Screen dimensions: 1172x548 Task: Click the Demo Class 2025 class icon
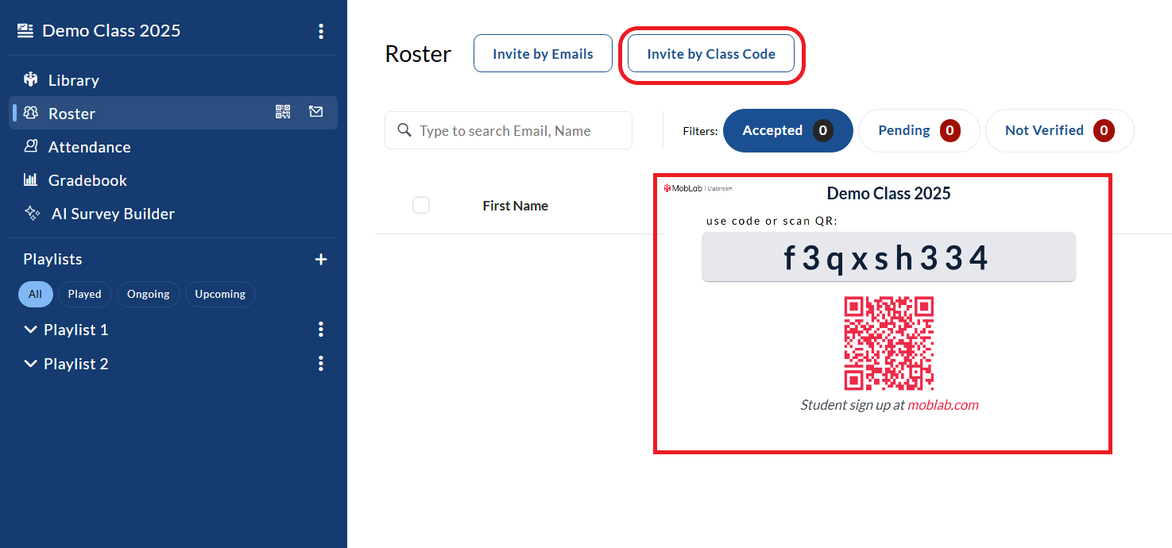coord(25,30)
